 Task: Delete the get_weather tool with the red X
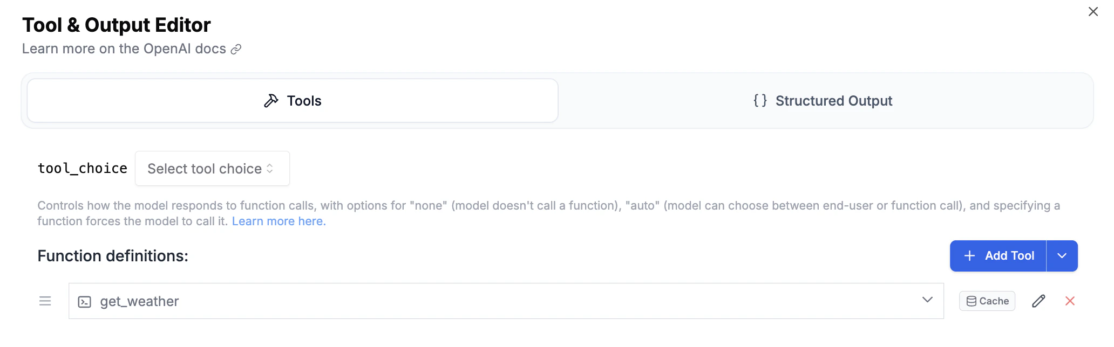pyautogui.click(x=1070, y=301)
